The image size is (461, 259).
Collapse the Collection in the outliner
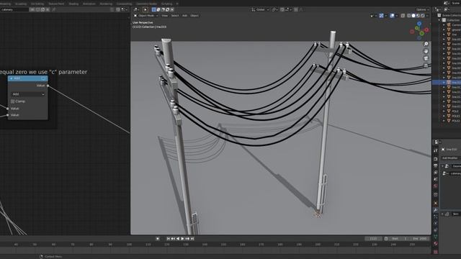(439, 20)
